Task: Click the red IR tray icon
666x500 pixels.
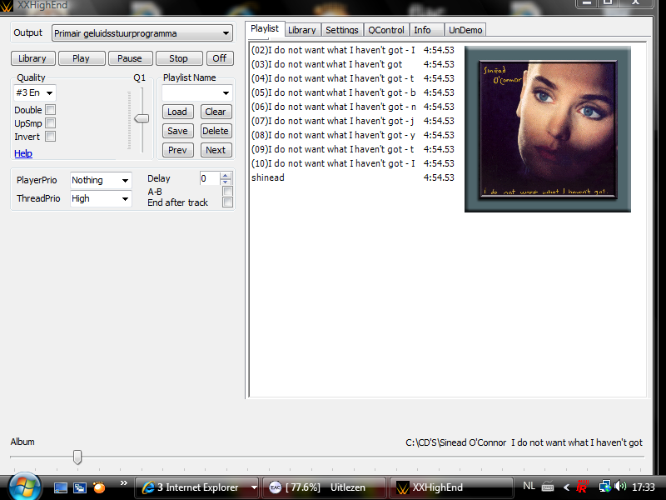Action: click(582, 487)
